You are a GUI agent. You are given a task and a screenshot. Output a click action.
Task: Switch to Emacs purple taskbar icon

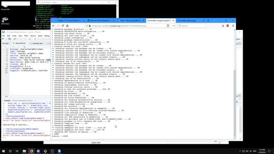(x=38, y=151)
